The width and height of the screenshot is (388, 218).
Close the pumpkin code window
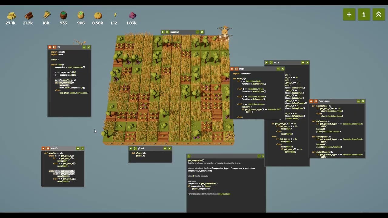(202, 32)
